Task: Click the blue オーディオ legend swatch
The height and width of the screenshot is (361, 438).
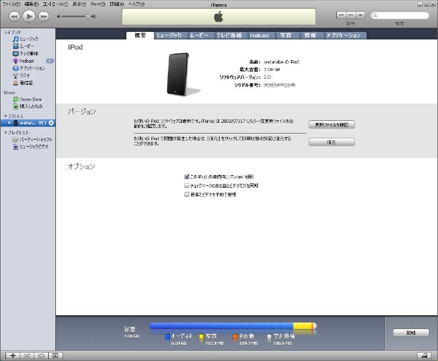Action: [x=168, y=336]
